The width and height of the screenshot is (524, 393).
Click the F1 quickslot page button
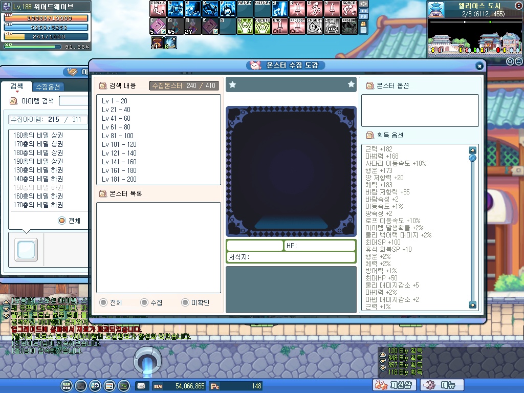point(363,10)
